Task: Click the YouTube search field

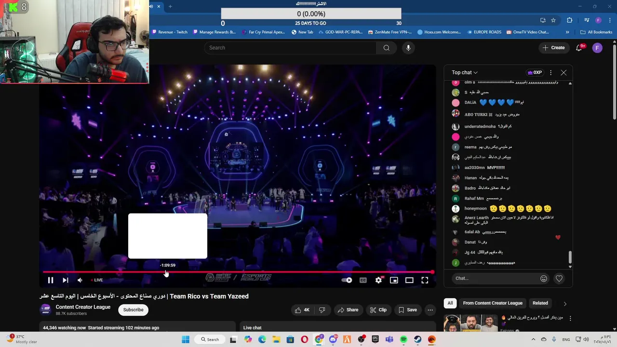Action: click(290, 48)
